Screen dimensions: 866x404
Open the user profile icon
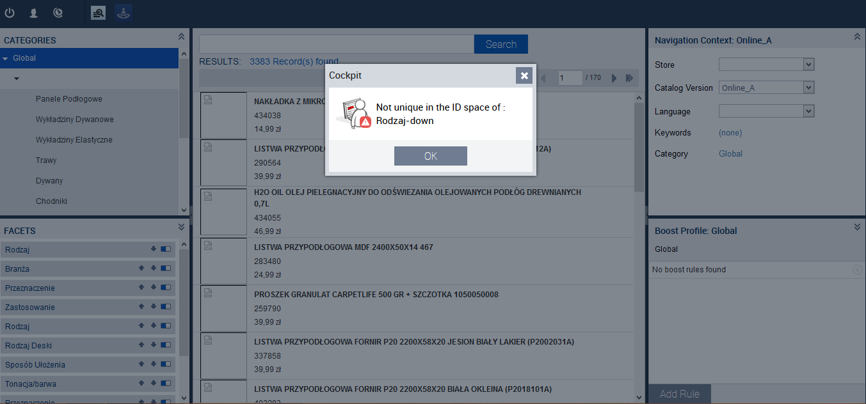[x=33, y=12]
